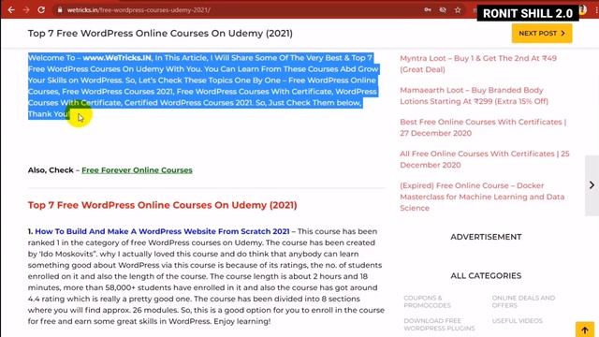Screen dimensions: 599x337
Task: Open the Online Deals And Offers category
Action: coord(523,301)
